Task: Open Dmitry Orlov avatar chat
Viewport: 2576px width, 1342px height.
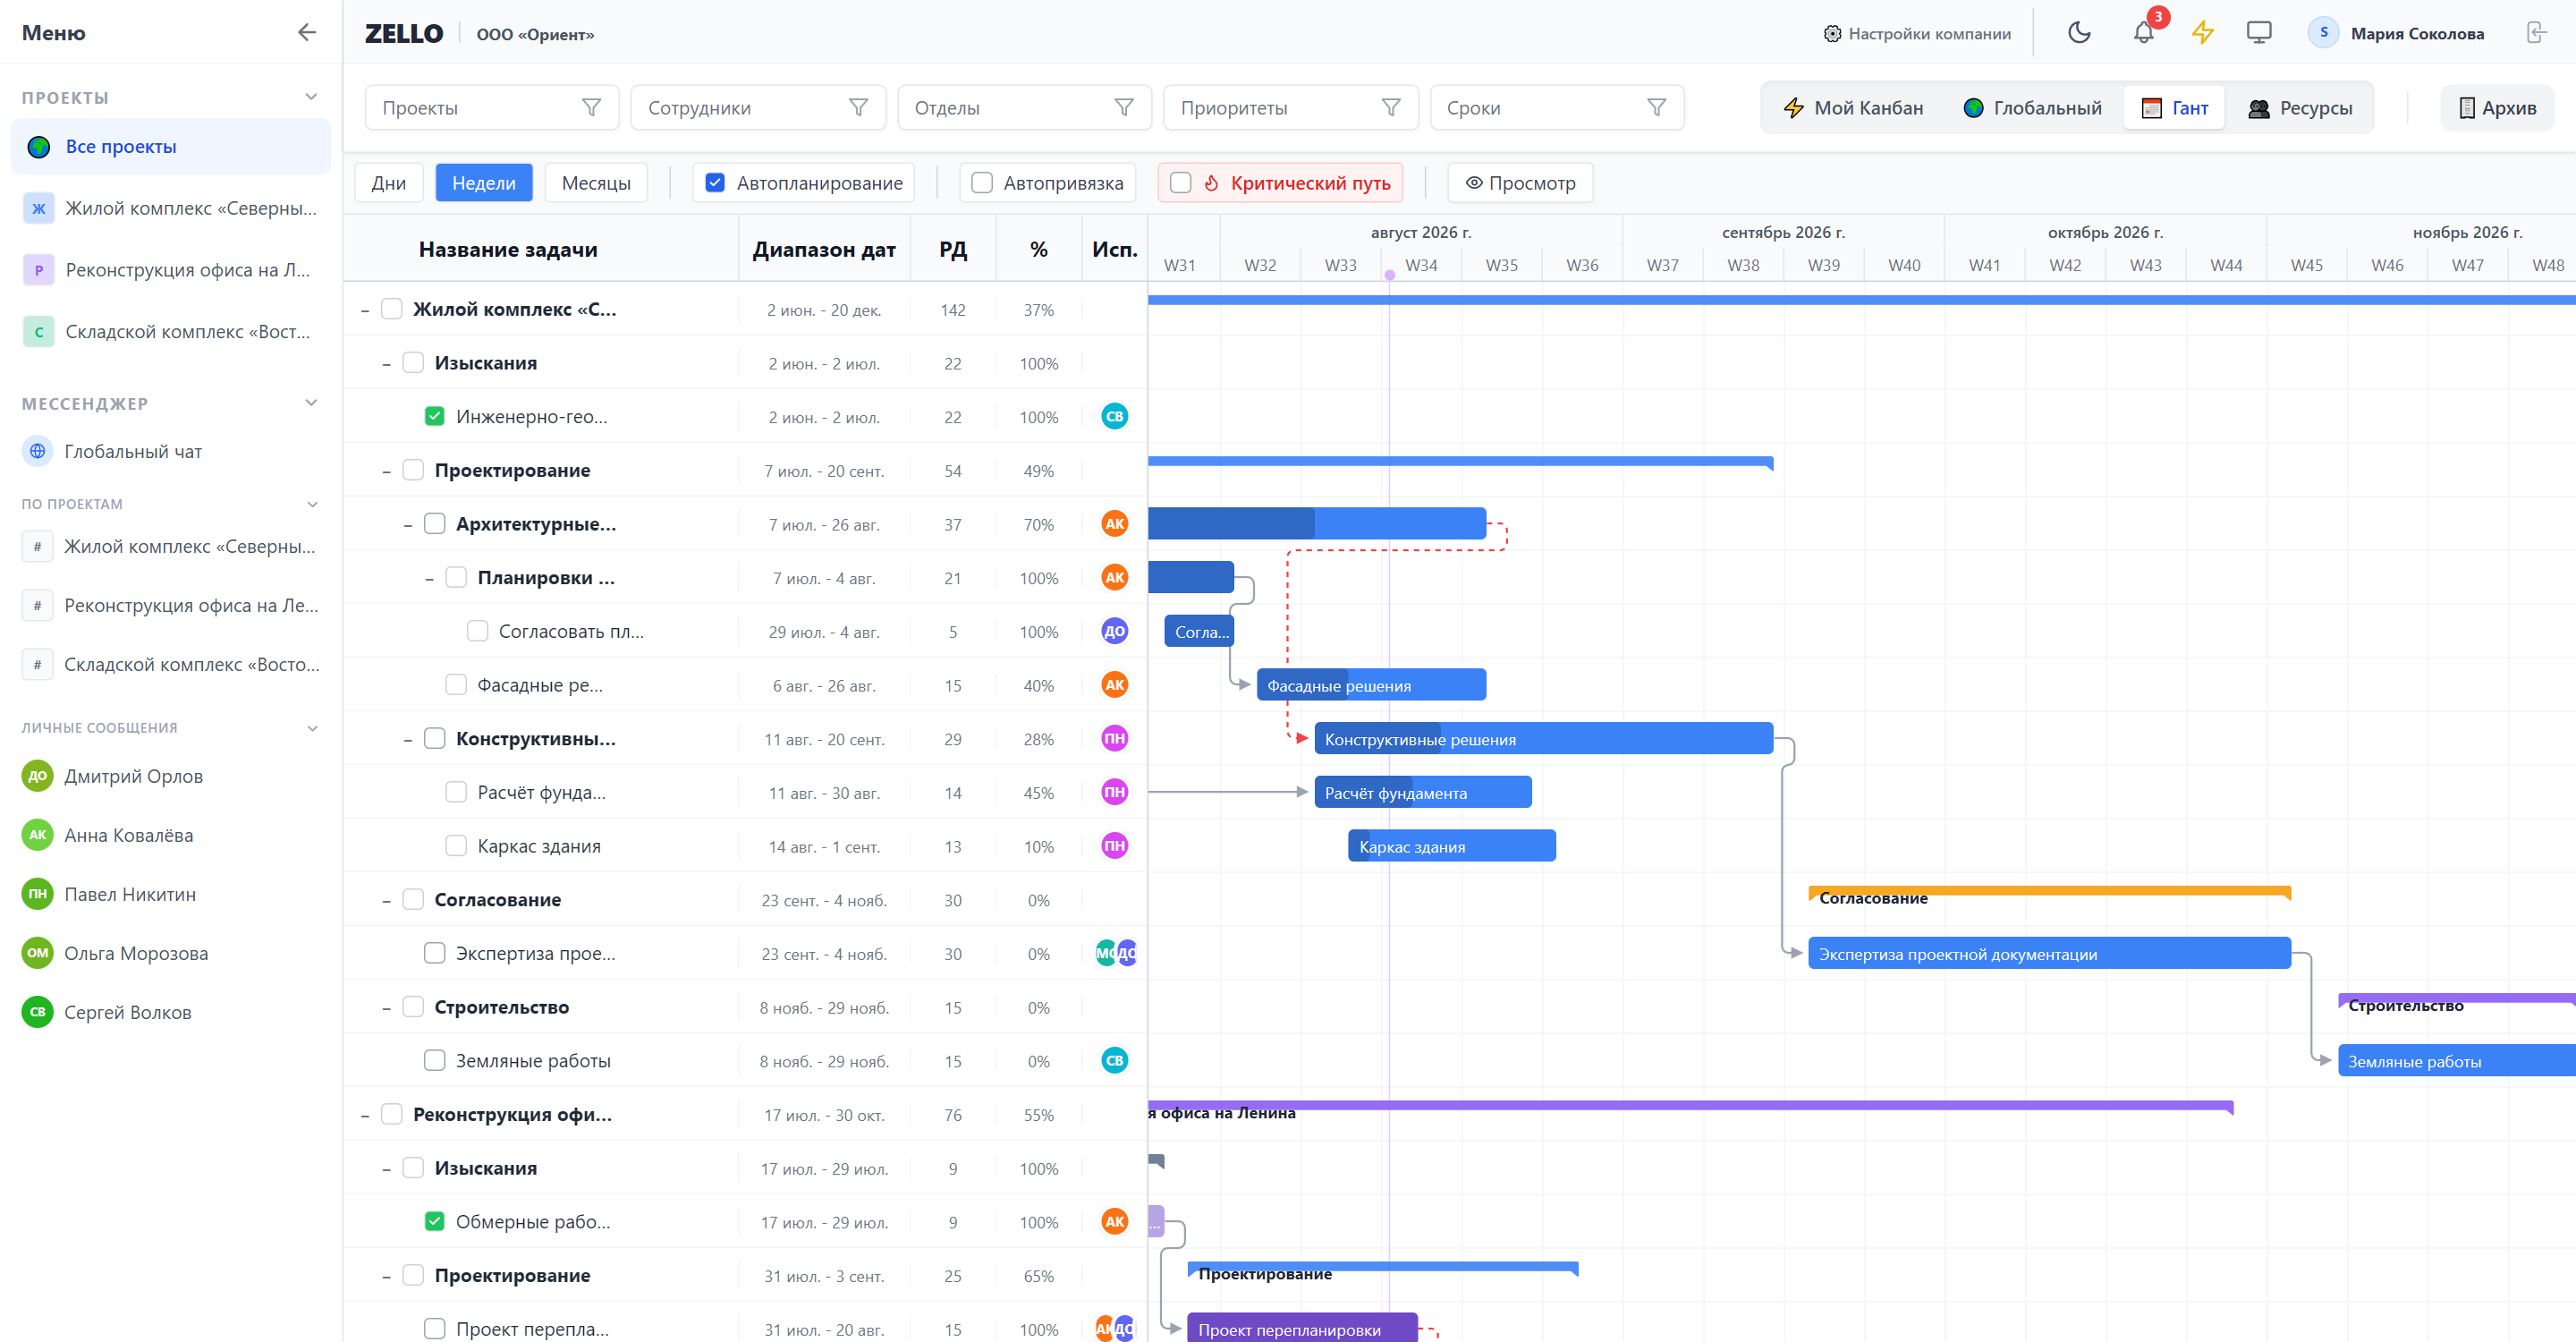Action: coord(37,776)
